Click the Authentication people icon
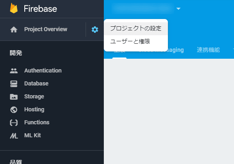 coord(14,71)
